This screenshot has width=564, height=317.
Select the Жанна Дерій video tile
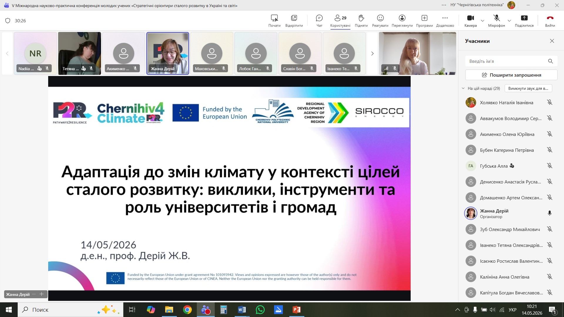pos(168,53)
